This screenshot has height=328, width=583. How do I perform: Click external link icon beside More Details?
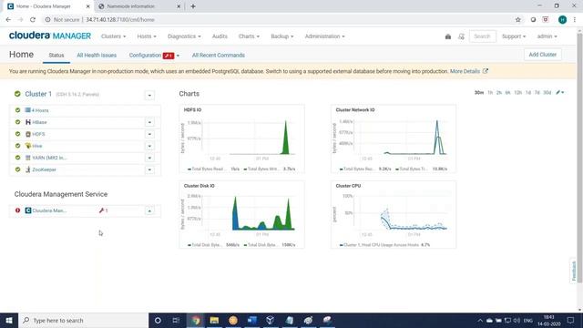486,71
